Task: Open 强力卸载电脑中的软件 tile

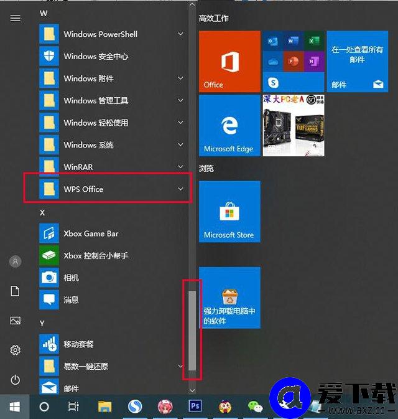Action: (x=229, y=298)
